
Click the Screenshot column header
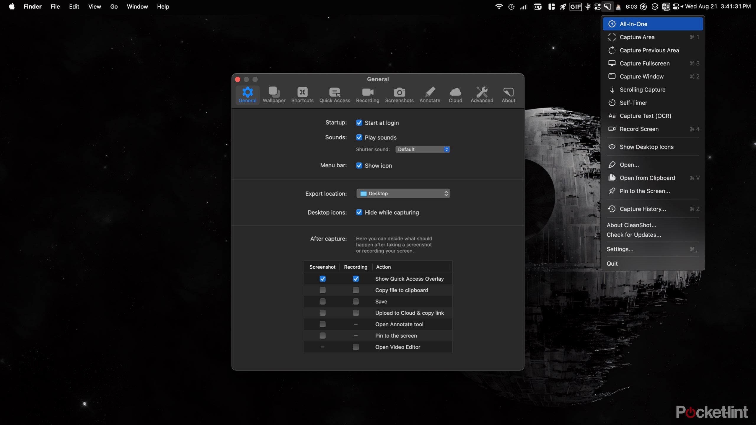(322, 267)
